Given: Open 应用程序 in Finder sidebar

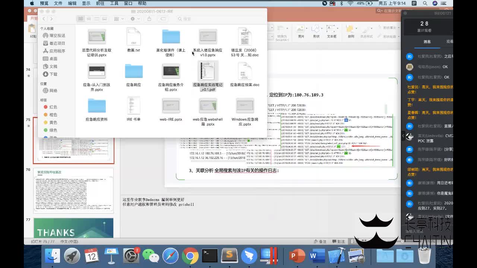Looking at the screenshot, I should pyautogui.click(x=54, y=51).
